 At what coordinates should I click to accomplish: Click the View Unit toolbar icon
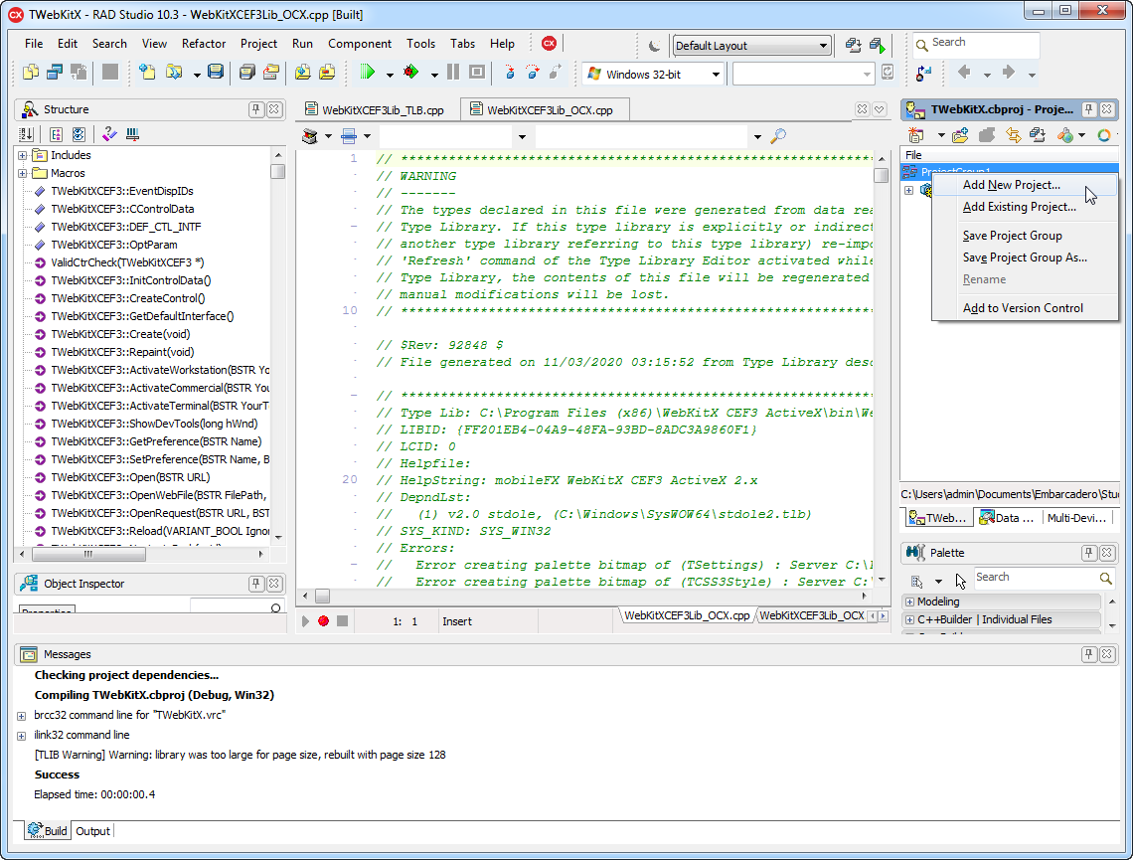pos(31,73)
